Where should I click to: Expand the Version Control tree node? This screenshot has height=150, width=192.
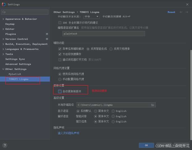tap(3, 39)
